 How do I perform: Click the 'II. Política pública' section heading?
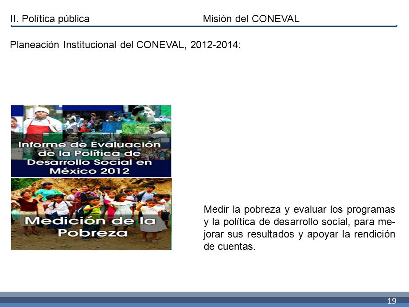tap(50, 19)
